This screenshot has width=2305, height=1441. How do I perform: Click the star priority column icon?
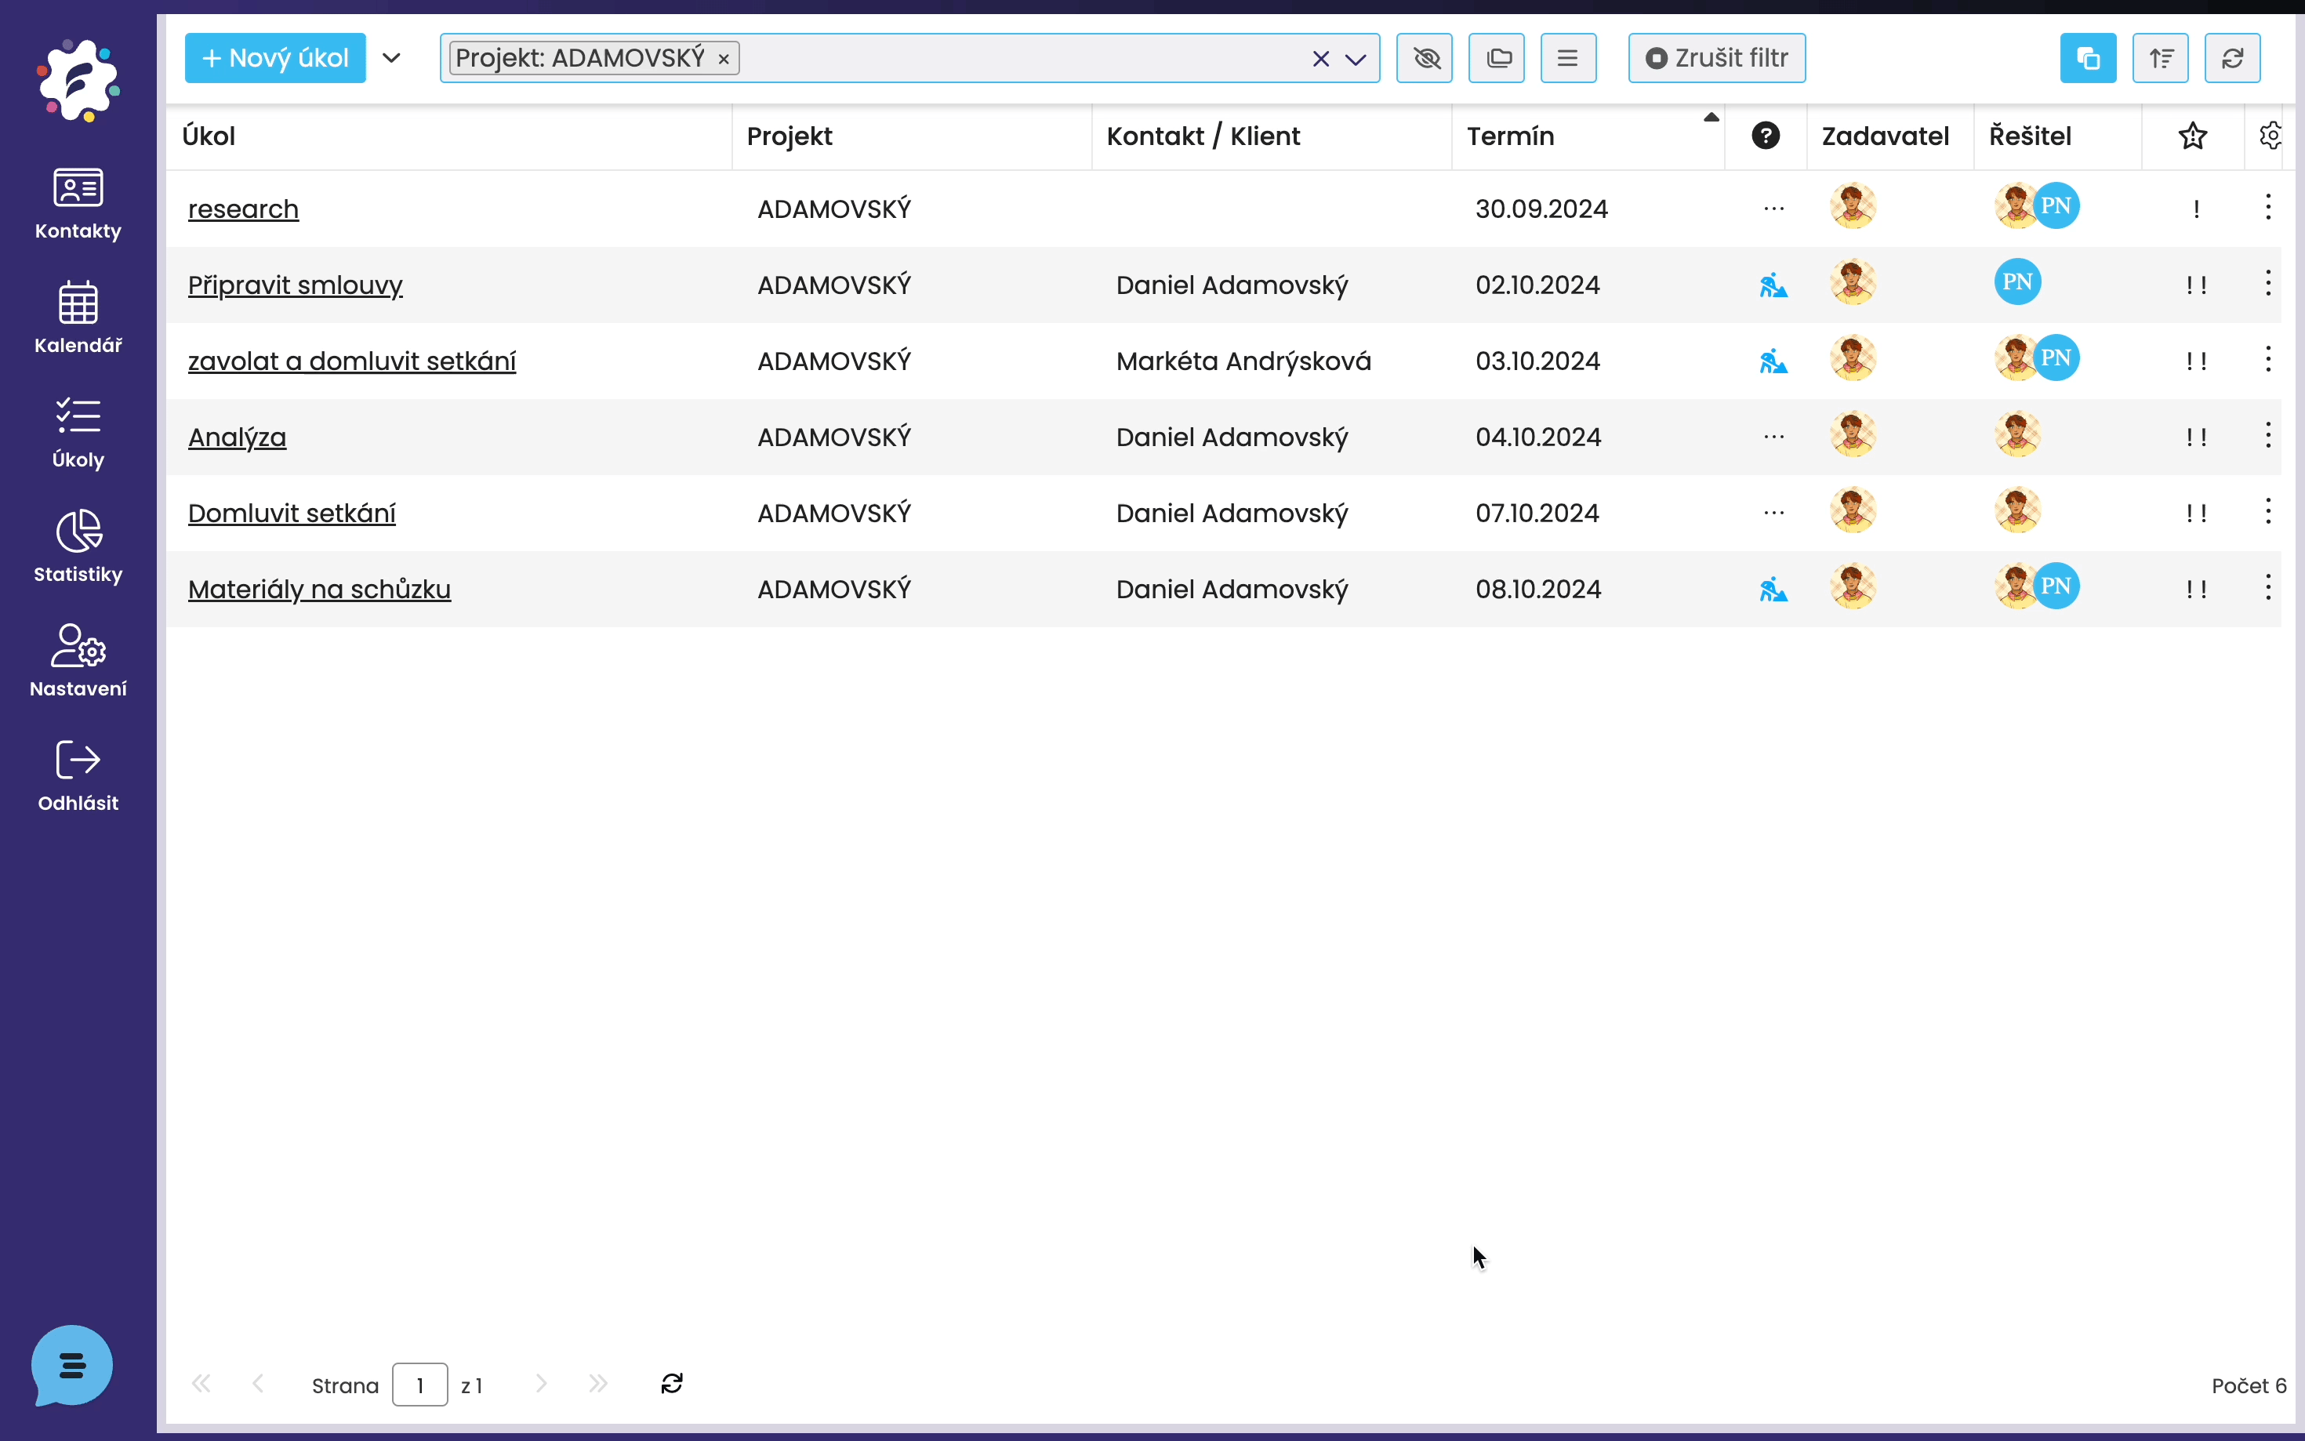(x=2193, y=136)
